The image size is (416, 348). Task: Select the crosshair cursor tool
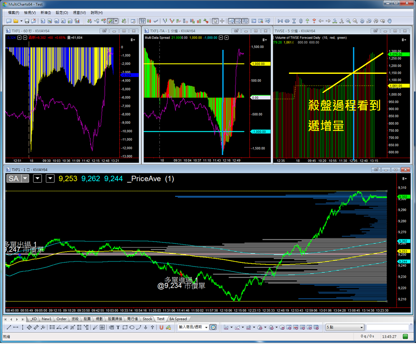point(222,21)
